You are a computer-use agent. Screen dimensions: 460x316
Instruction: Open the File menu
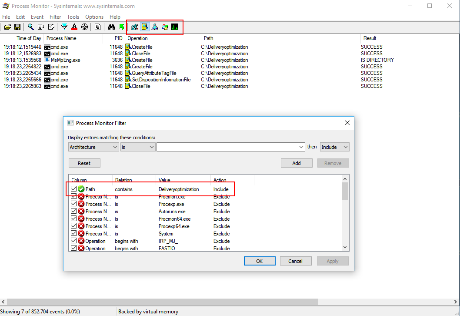pyautogui.click(x=6, y=17)
